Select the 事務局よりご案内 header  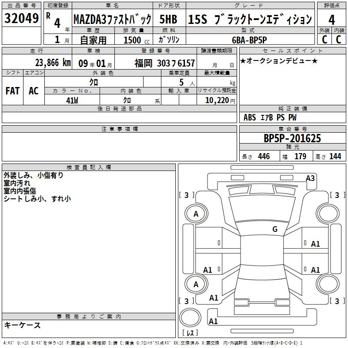pyautogui.click(x=89, y=317)
